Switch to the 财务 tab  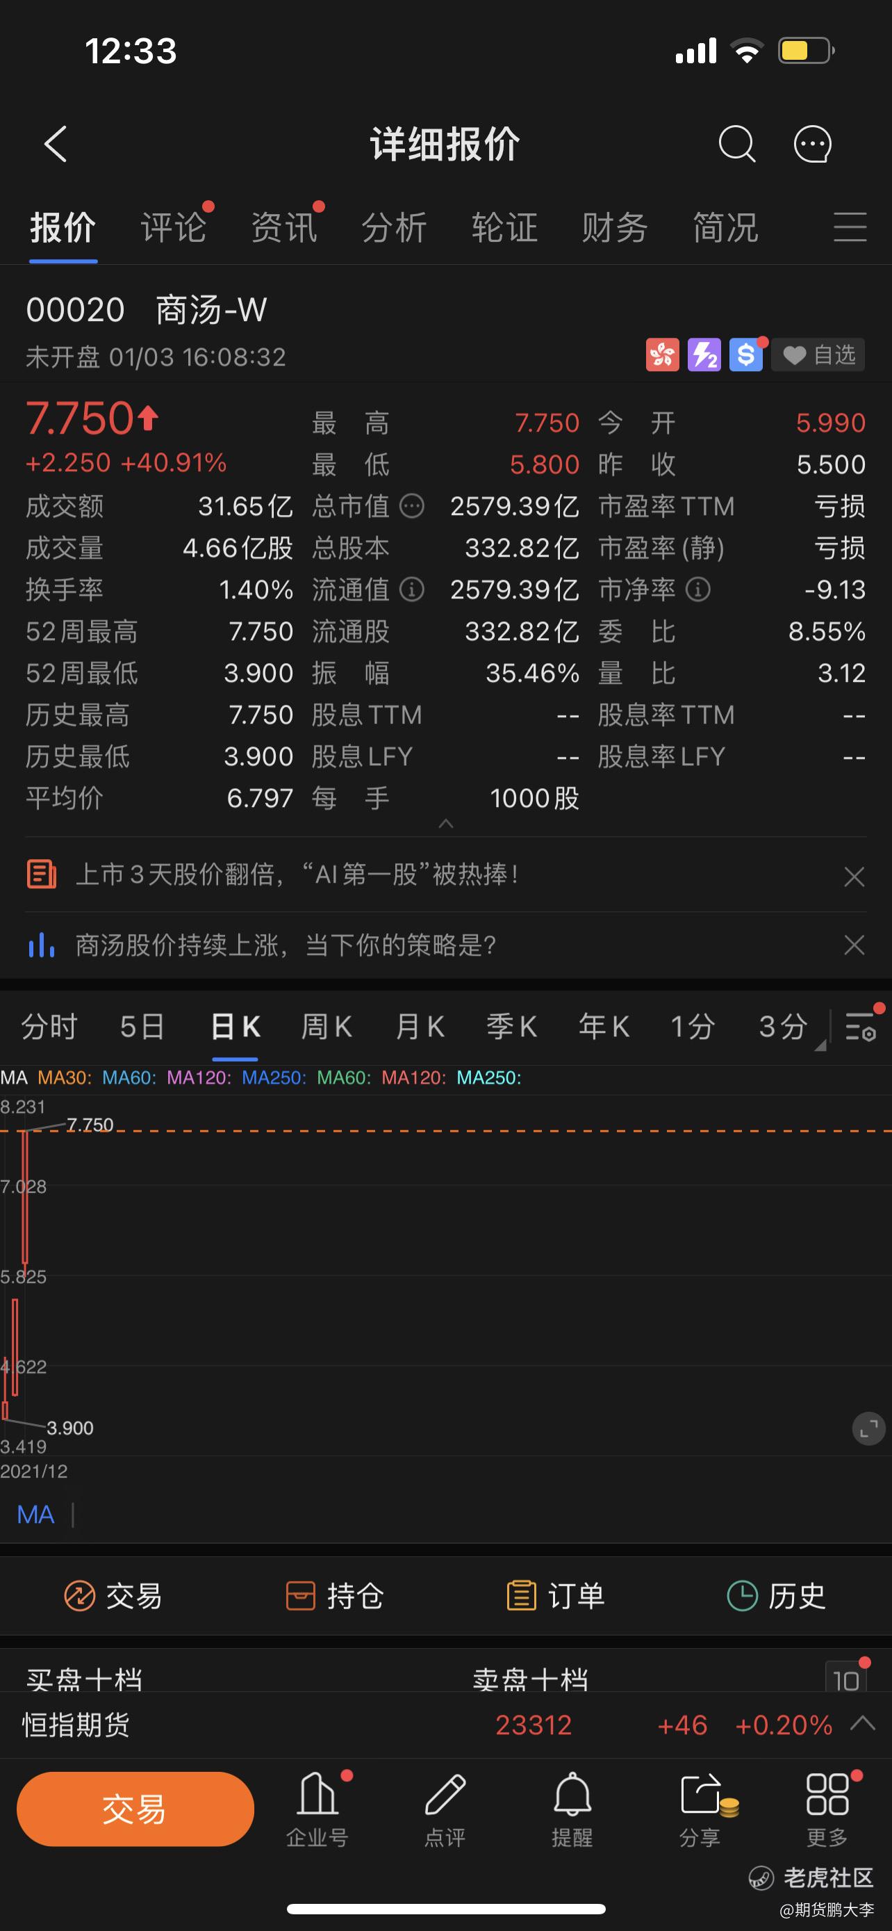click(x=615, y=227)
